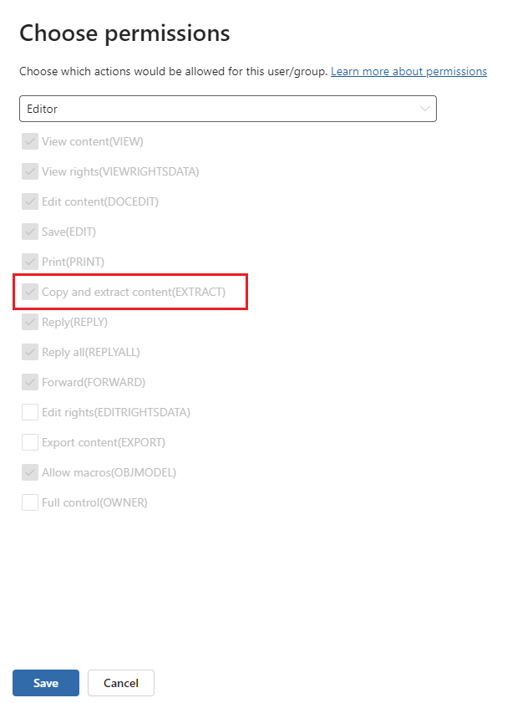This screenshot has width=512, height=703.
Task: Click the Cancel button
Action: 120,683
